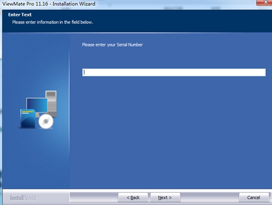Go back with the Back button

pyautogui.click(x=133, y=197)
